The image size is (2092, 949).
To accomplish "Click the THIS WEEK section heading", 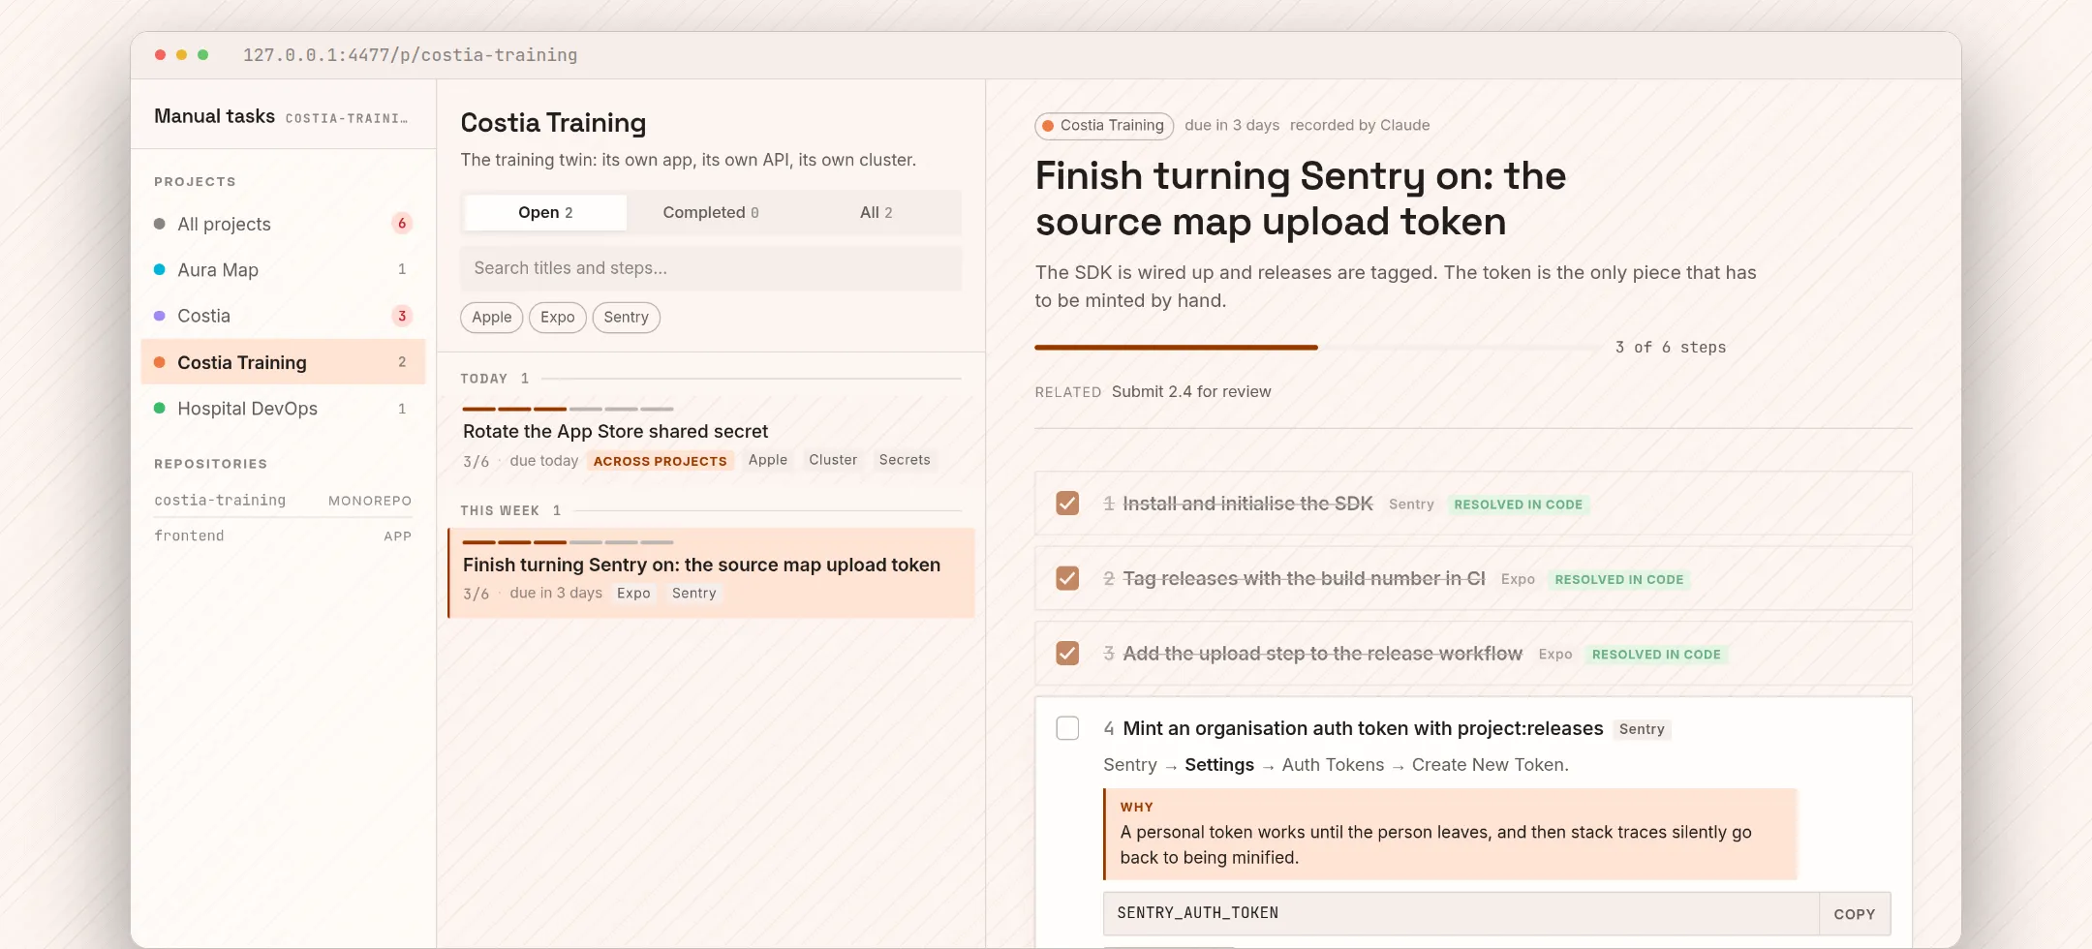I will (500, 510).
